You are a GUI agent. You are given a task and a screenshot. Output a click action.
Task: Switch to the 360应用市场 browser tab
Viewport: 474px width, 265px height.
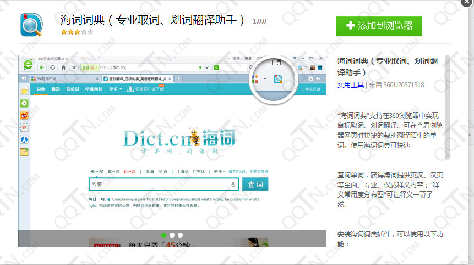coord(46,79)
